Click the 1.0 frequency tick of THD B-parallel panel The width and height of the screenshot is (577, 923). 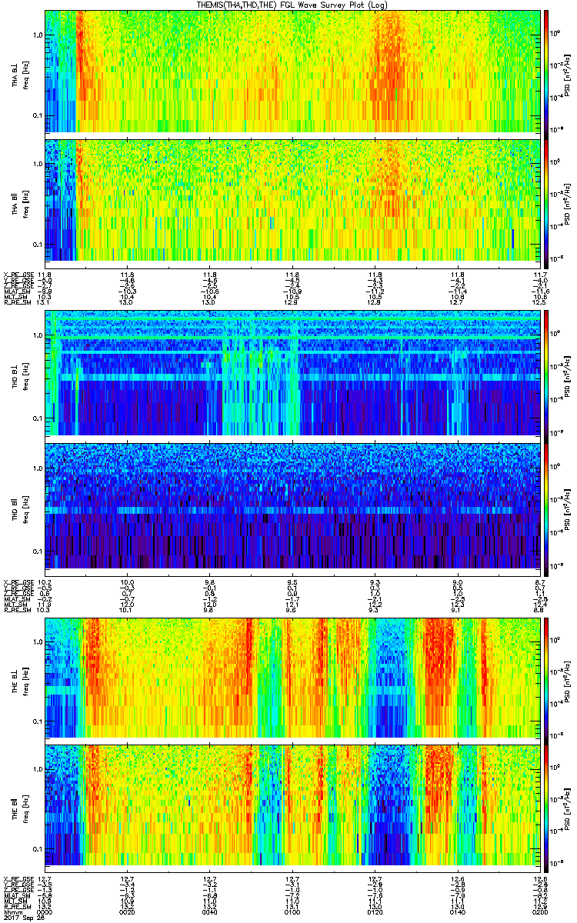(36, 468)
